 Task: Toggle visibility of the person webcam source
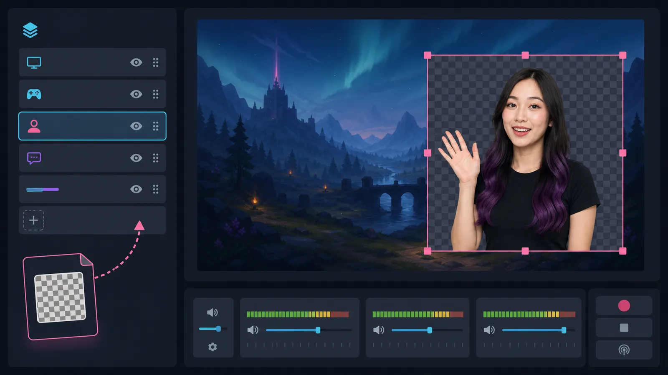[x=136, y=126]
